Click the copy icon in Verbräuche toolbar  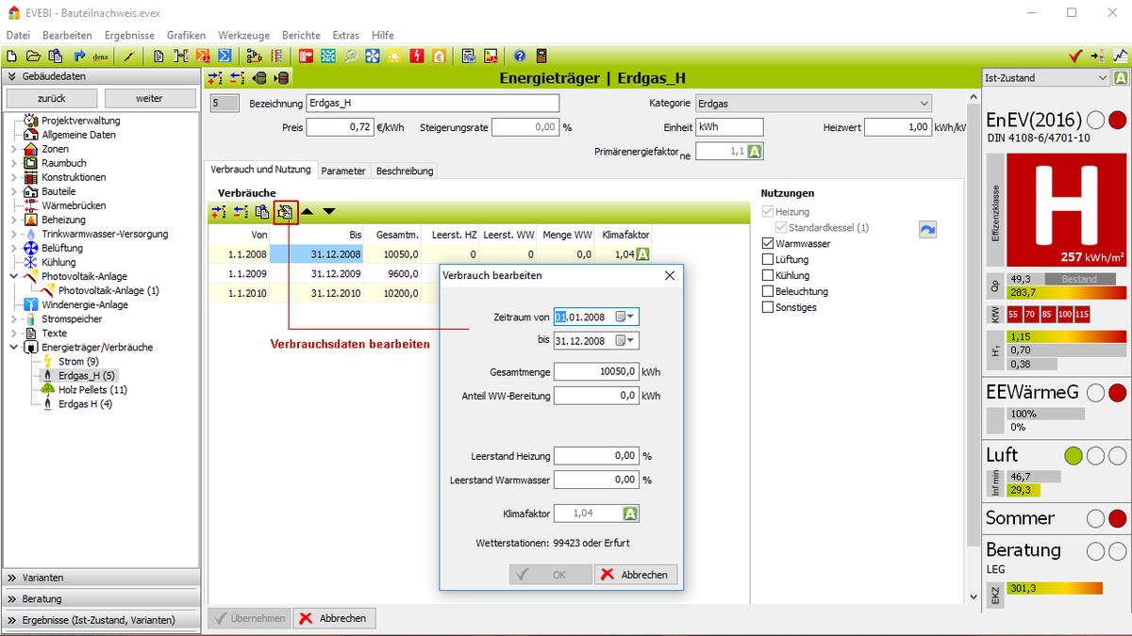[262, 212]
